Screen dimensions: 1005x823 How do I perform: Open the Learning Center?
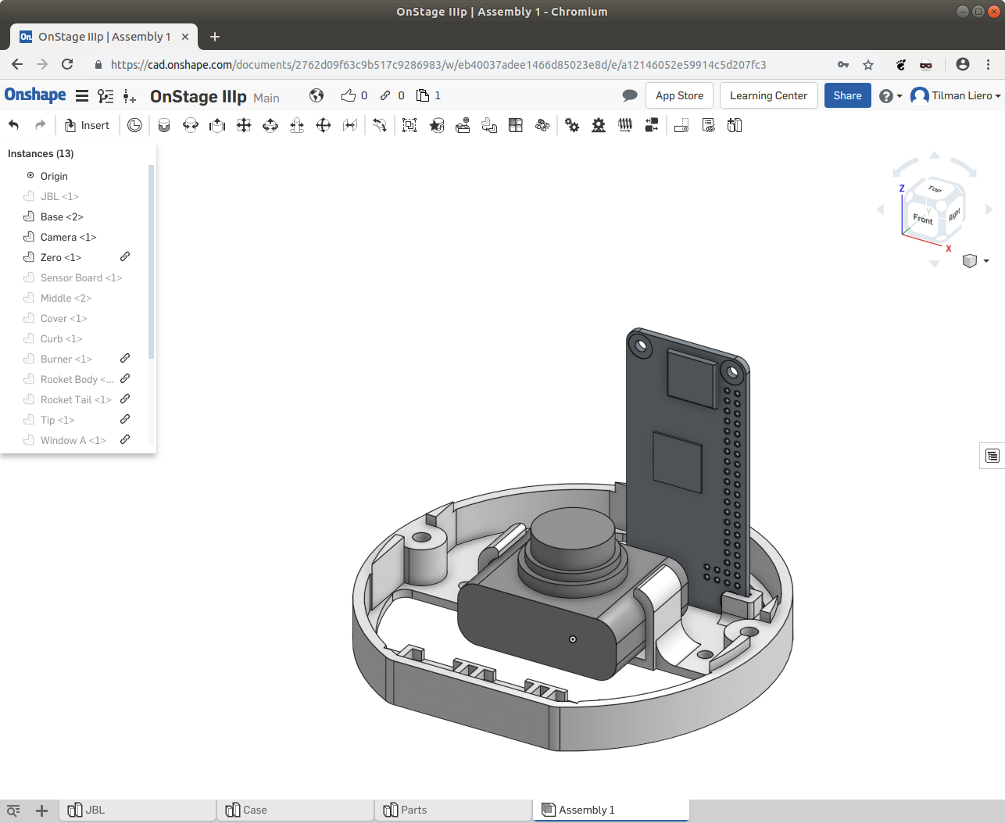tap(768, 95)
